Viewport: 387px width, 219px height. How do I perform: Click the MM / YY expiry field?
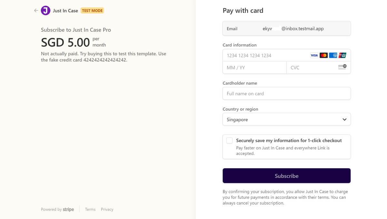[254, 68]
